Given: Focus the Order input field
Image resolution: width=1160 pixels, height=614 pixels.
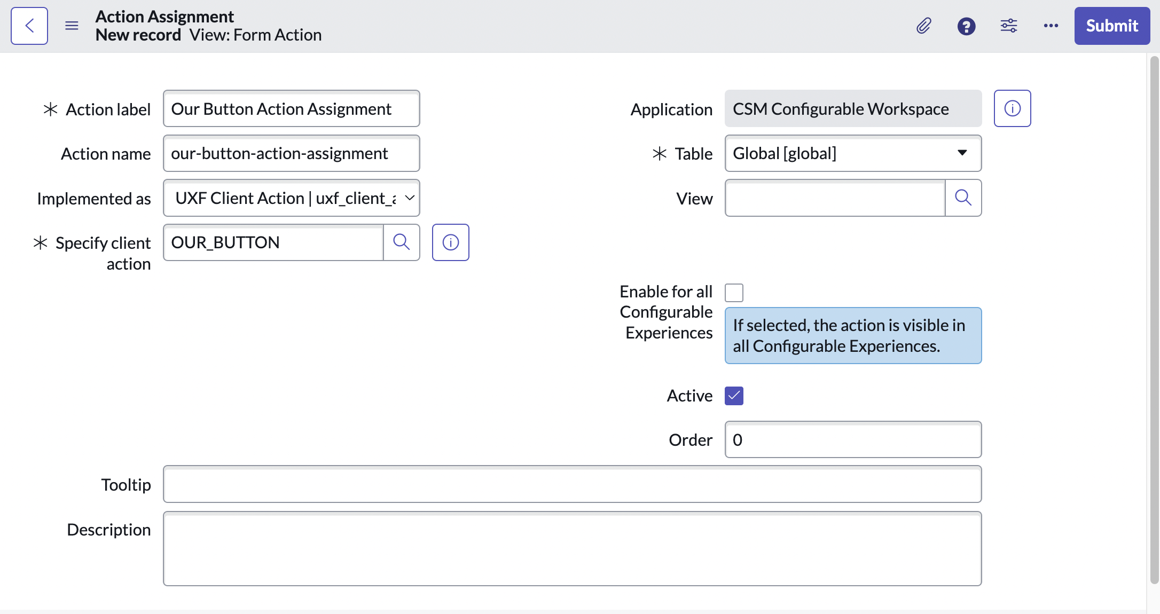Looking at the screenshot, I should (x=852, y=440).
